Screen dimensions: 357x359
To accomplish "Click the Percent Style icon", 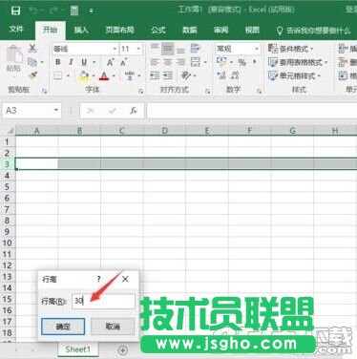I will [x=242, y=62].
